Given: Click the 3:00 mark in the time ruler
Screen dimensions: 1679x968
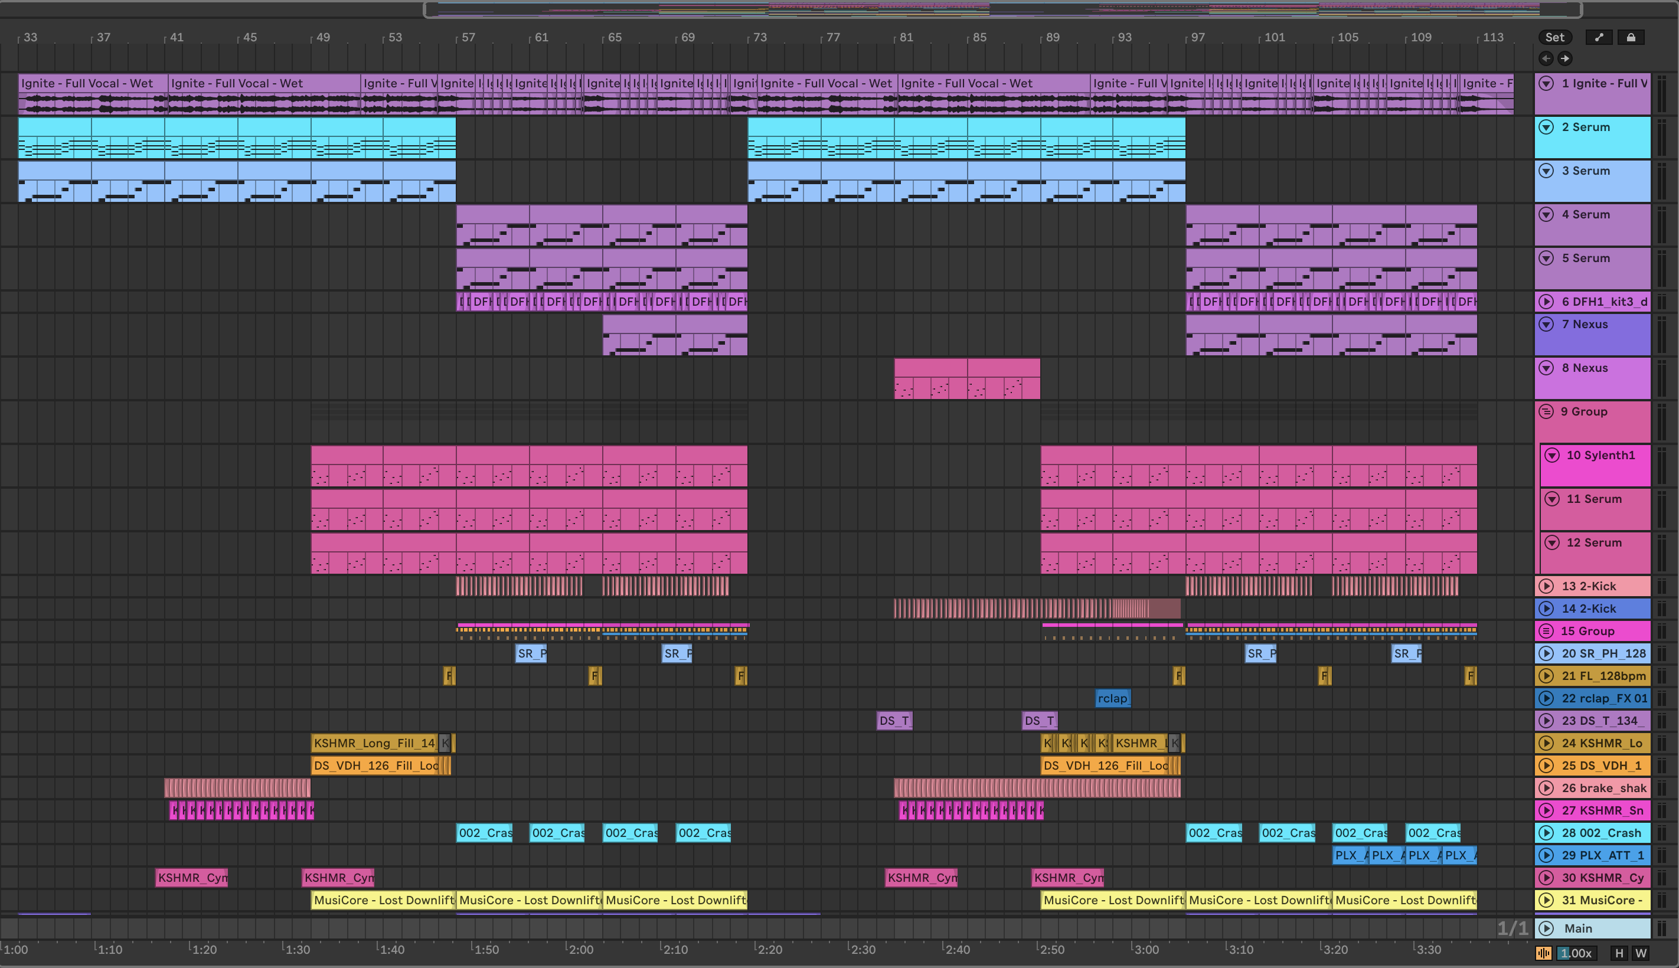Looking at the screenshot, I should click(1146, 949).
